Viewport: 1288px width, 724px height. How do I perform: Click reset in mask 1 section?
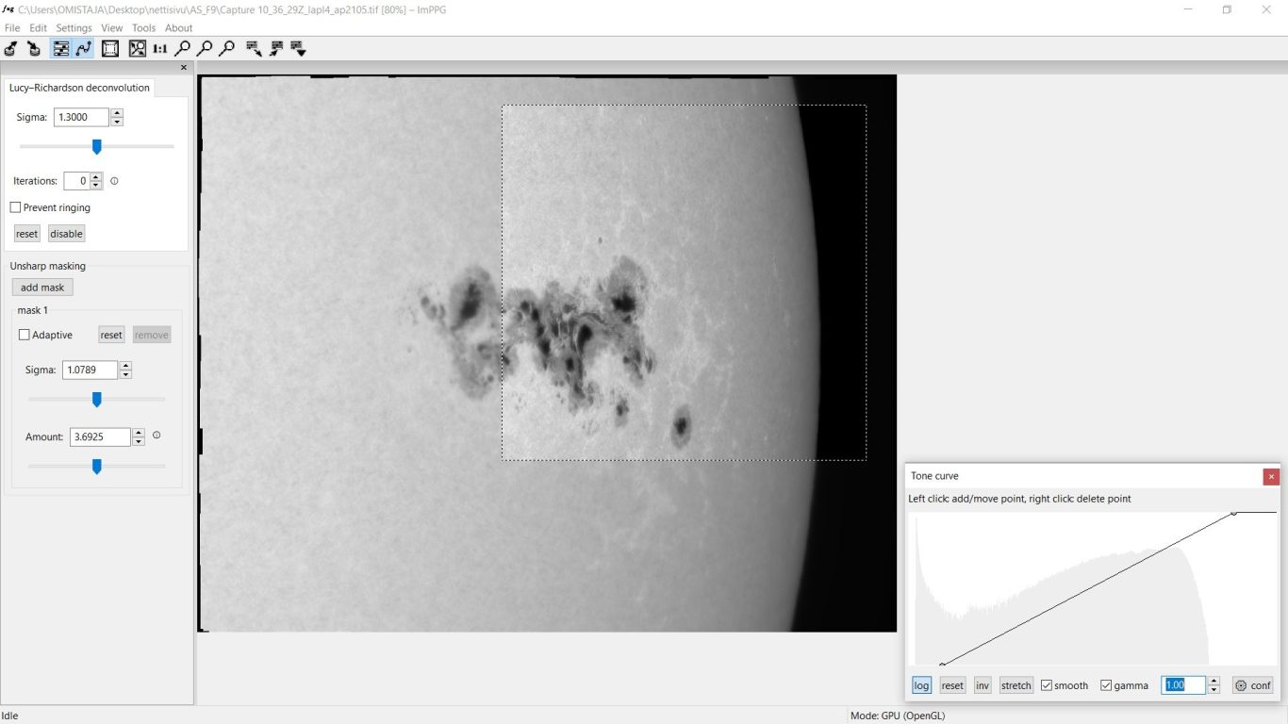[111, 335]
